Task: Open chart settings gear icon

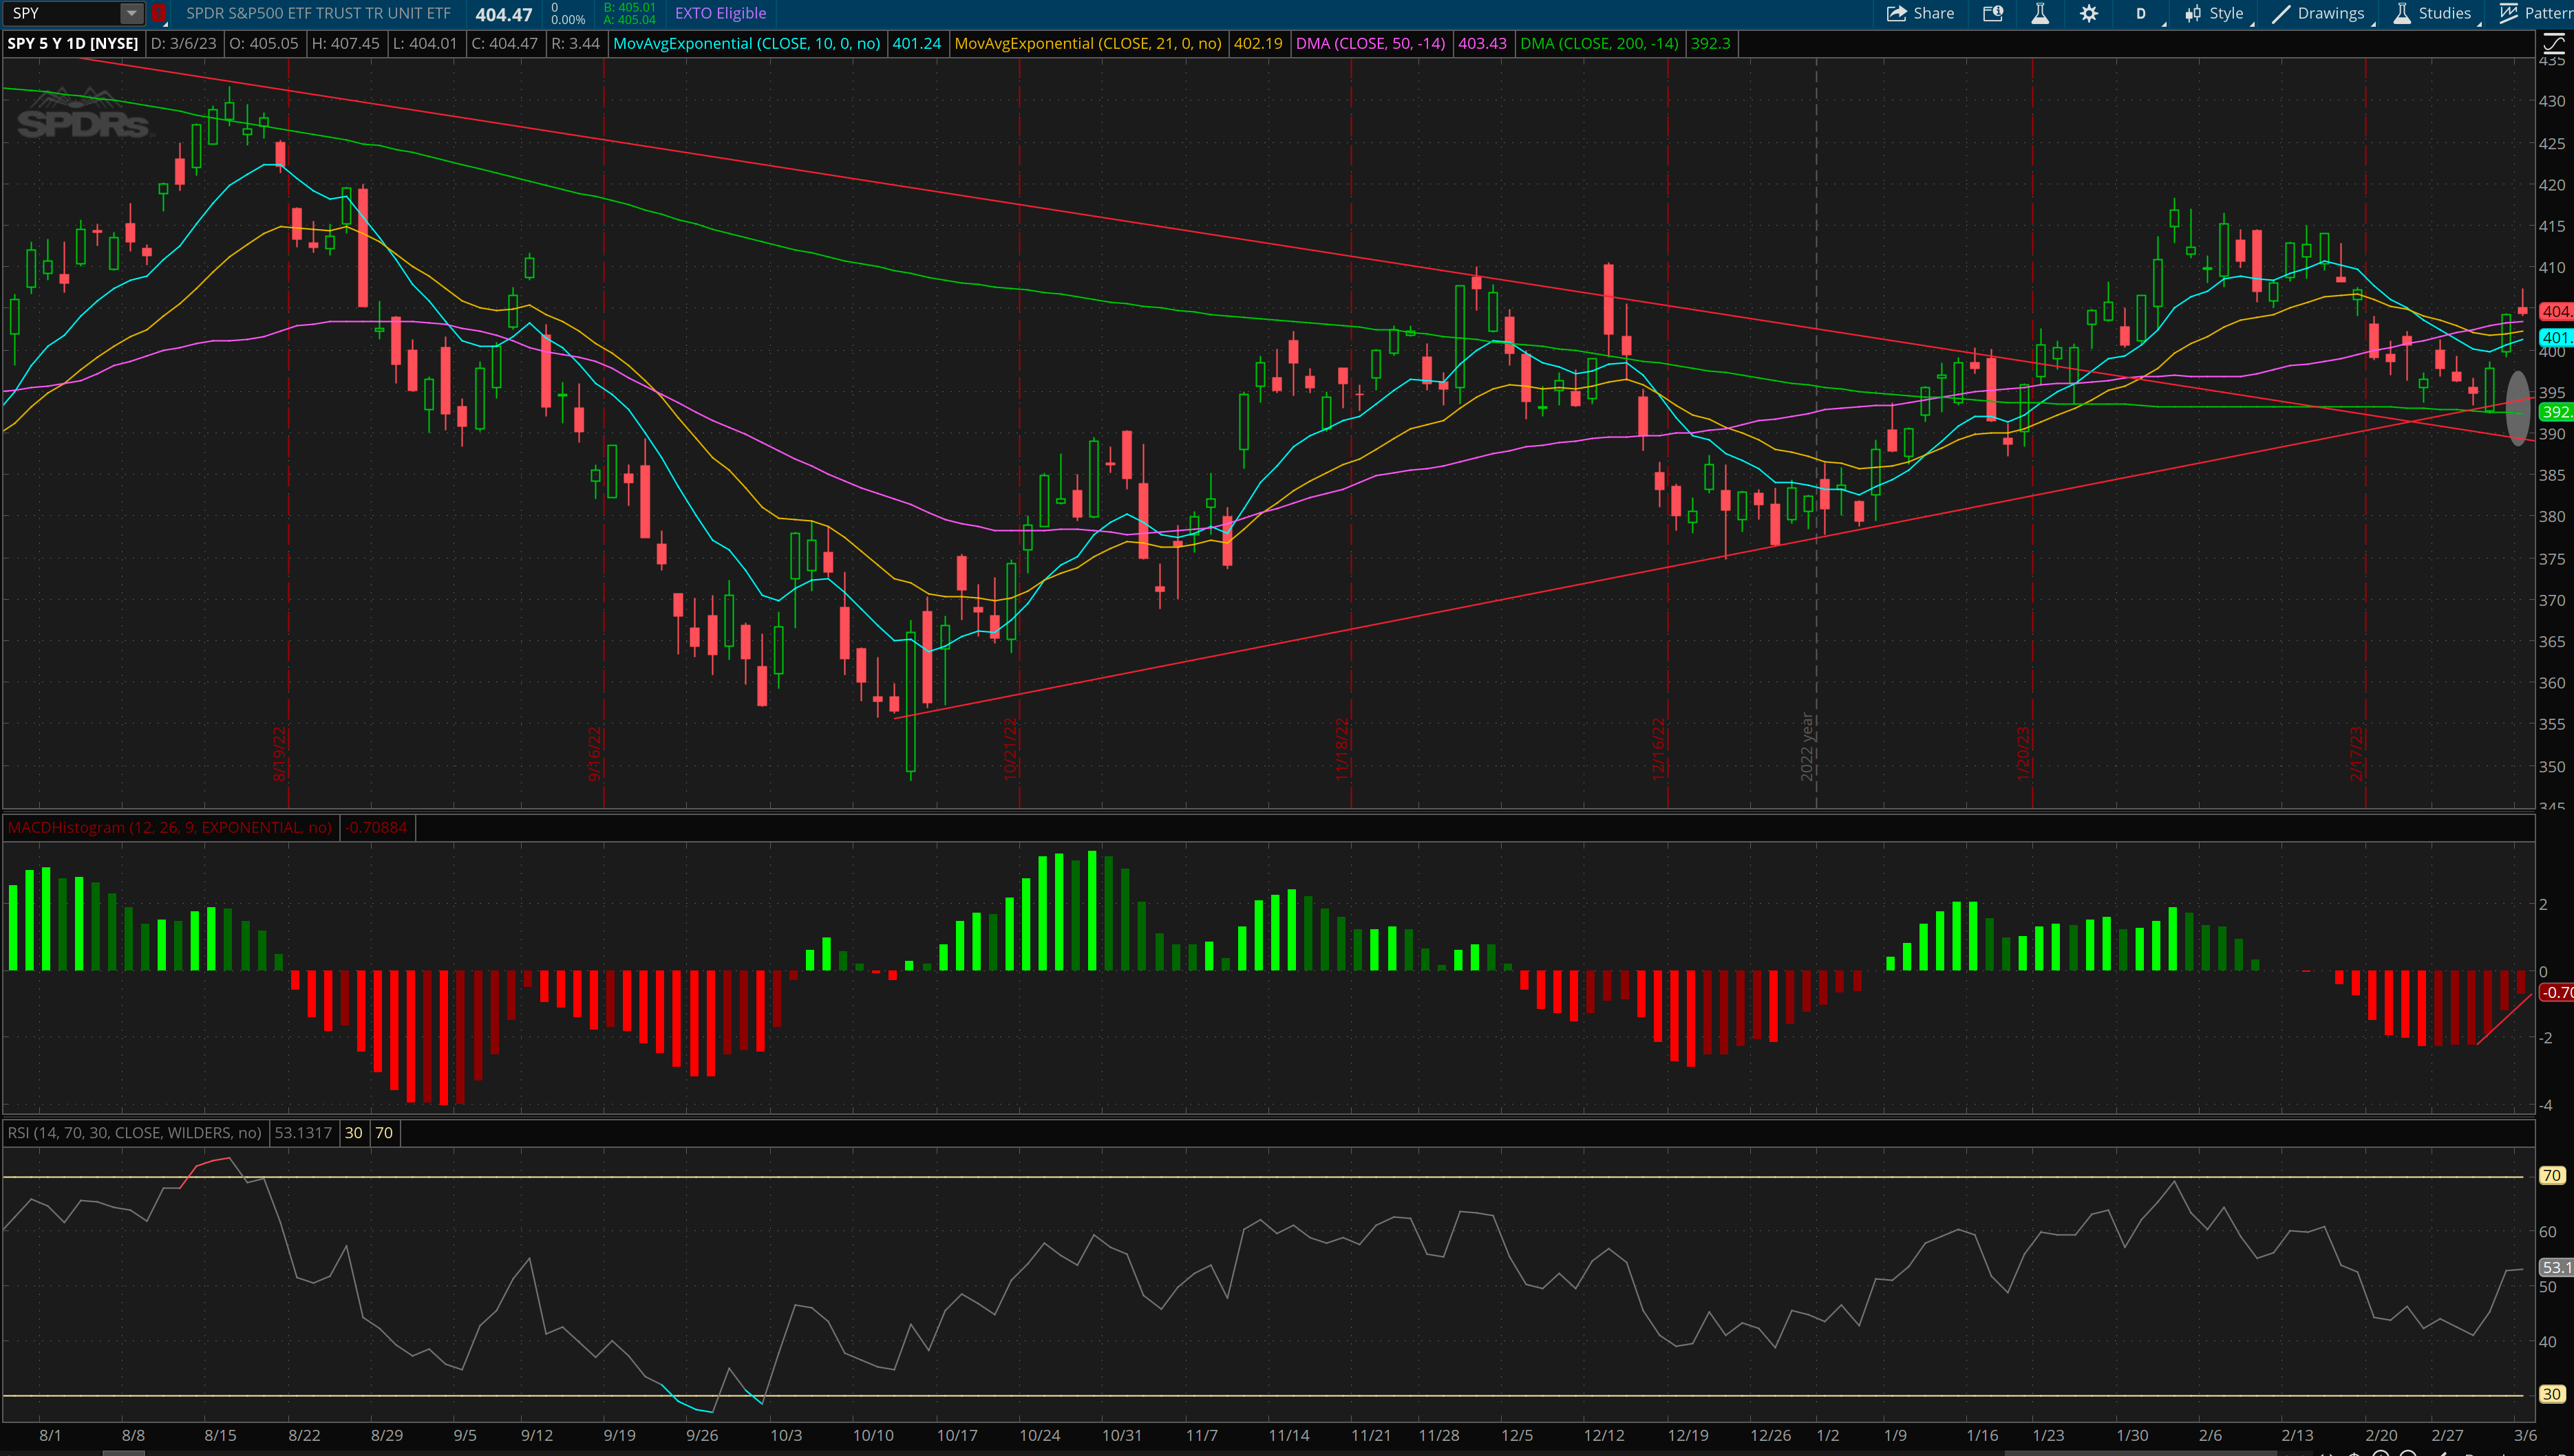Action: pos(2089,13)
